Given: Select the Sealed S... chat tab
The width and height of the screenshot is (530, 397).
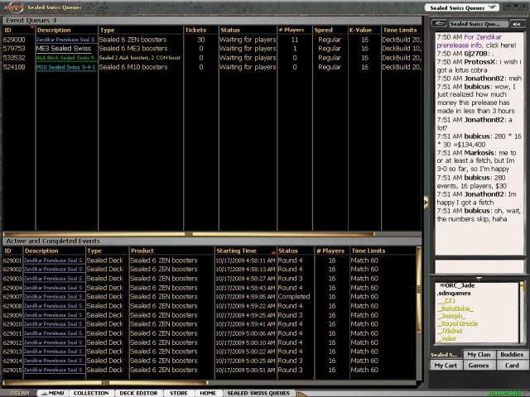Looking at the screenshot, I should pos(444,355).
